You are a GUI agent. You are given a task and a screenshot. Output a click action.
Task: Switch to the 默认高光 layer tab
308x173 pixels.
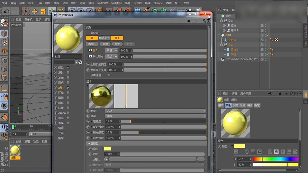104,38
